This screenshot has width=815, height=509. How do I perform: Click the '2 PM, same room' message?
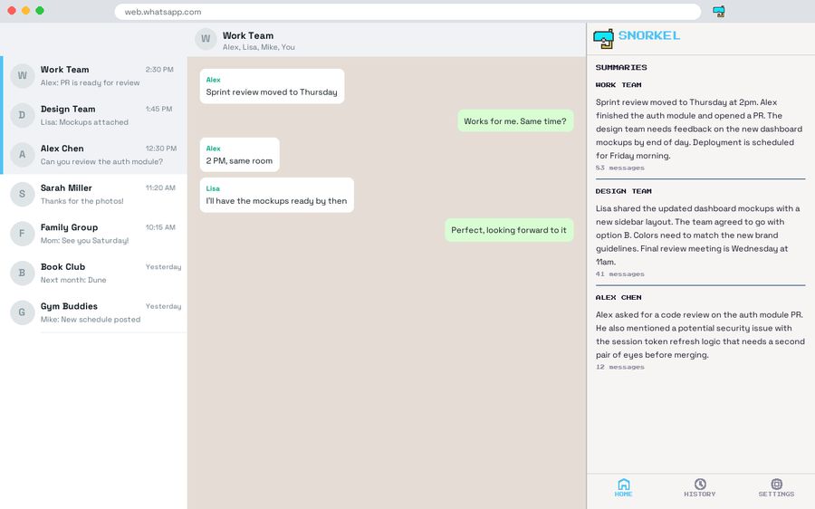pos(240,155)
